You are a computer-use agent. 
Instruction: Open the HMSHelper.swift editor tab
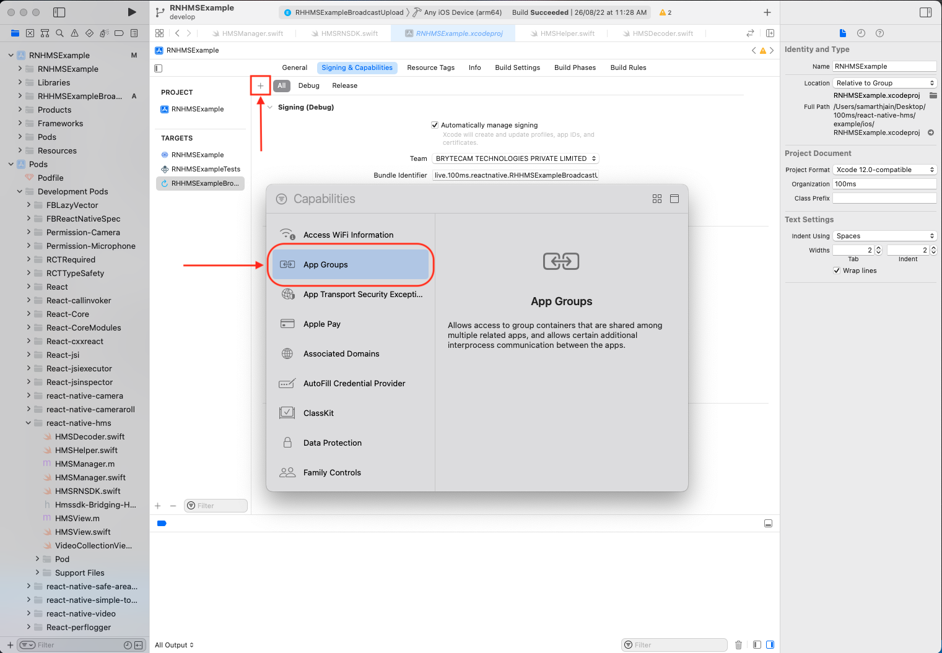[567, 33]
